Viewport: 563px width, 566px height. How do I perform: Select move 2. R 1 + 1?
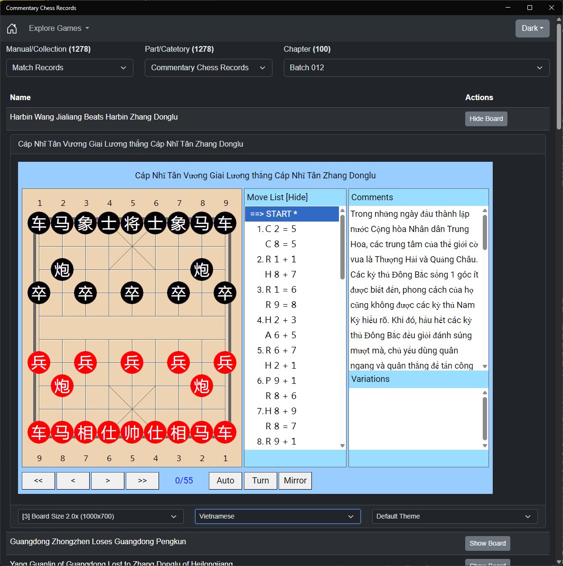tap(292, 259)
